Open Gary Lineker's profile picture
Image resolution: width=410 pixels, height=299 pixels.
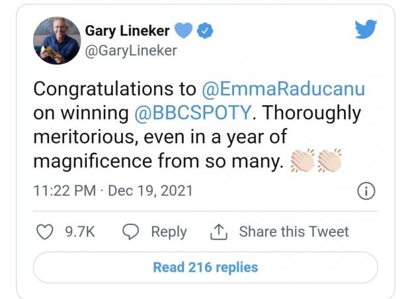coord(57,40)
